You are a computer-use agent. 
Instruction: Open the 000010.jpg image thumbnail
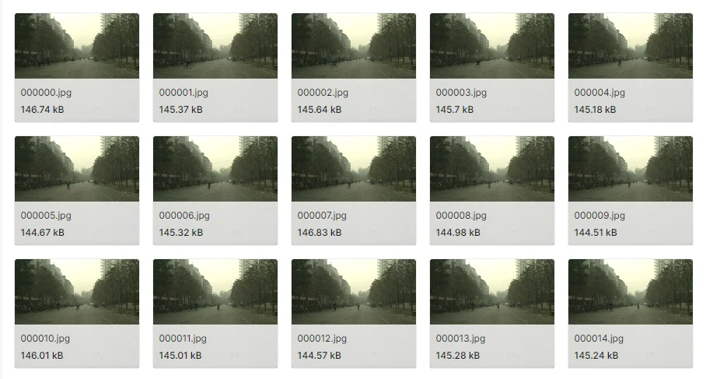pyautogui.click(x=77, y=292)
